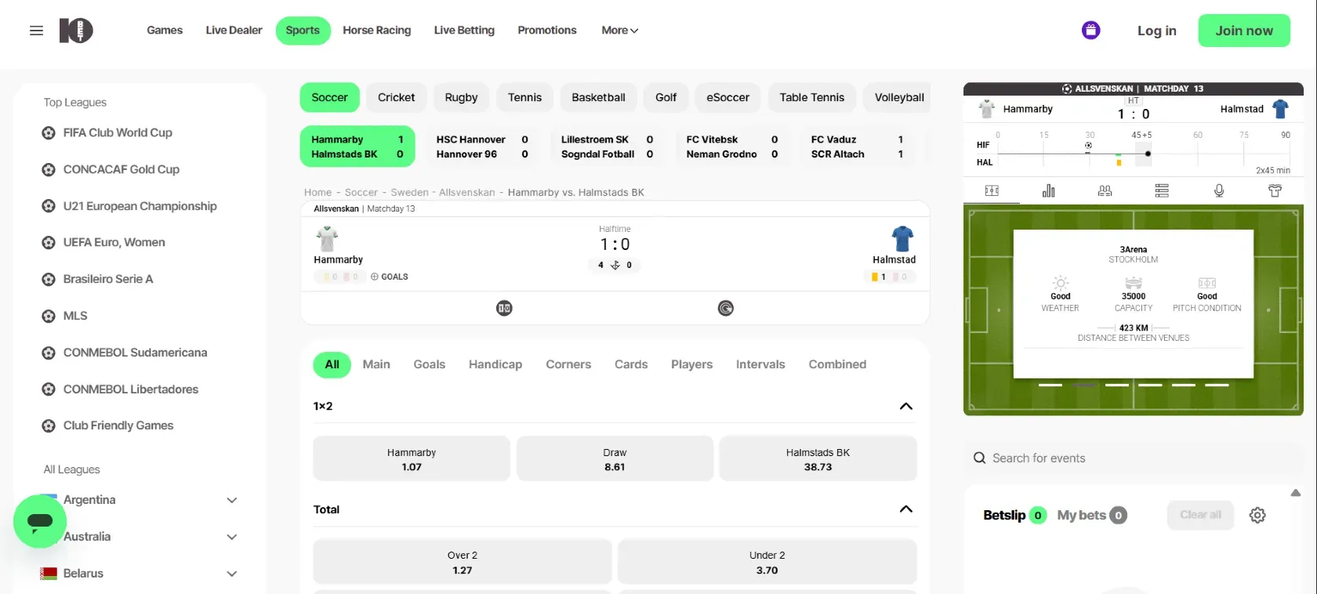Open the standings table list icon
This screenshot has width=1317, height=594.
pyautogui.click(x=1162, y=190)
